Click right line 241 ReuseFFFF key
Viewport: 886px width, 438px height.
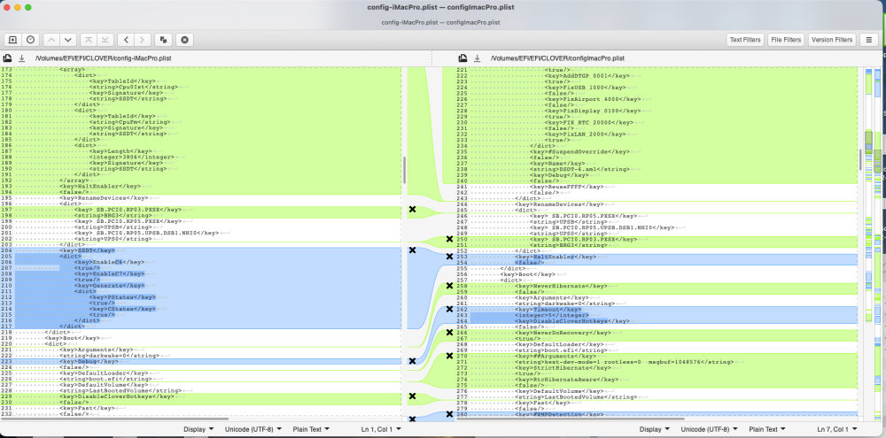(567, 187)
